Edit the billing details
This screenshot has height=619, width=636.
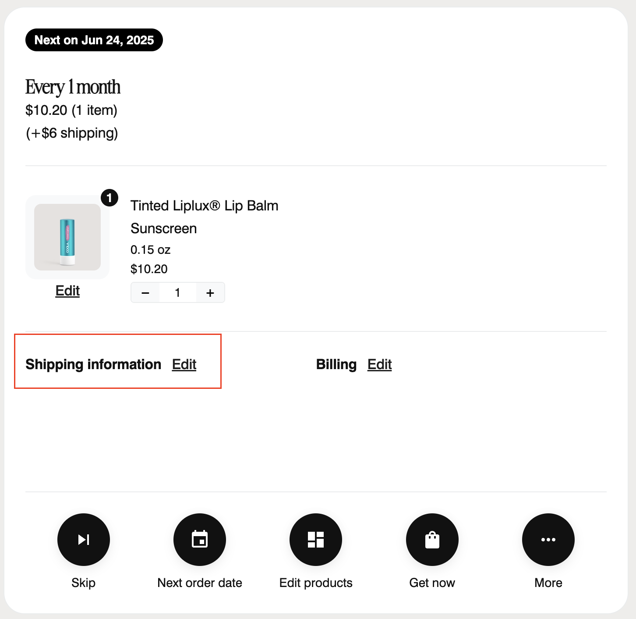pyautogui.click(x=379, y=364)
